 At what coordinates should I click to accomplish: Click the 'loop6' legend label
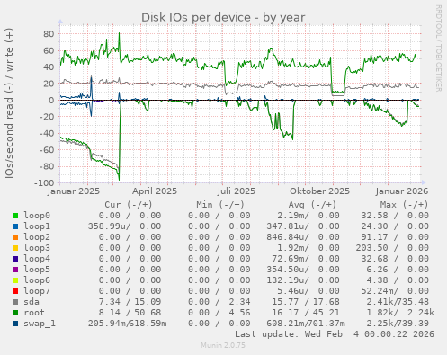pos(37,280)
